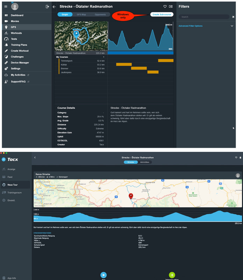Select the Strecke tab in the lower window
This screenshot has height=280, width=243.
(131, 162)
